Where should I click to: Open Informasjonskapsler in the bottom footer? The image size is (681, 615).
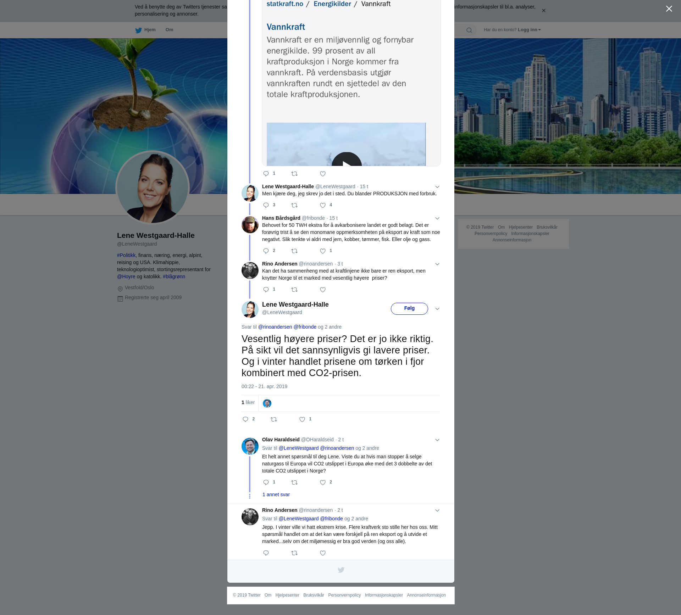(384, 595)
